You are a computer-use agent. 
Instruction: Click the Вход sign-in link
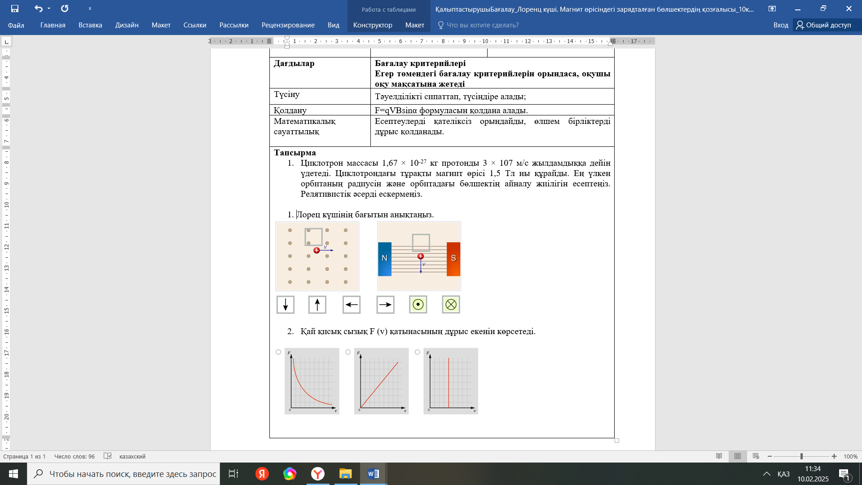click(781, 25)
